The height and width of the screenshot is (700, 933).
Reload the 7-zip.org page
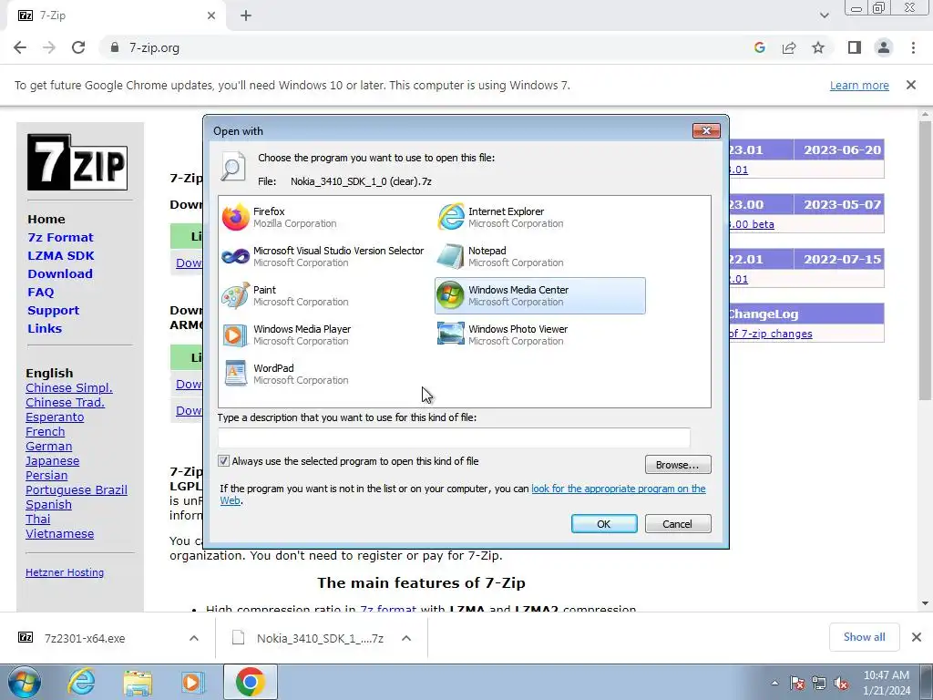coord(78,47)
